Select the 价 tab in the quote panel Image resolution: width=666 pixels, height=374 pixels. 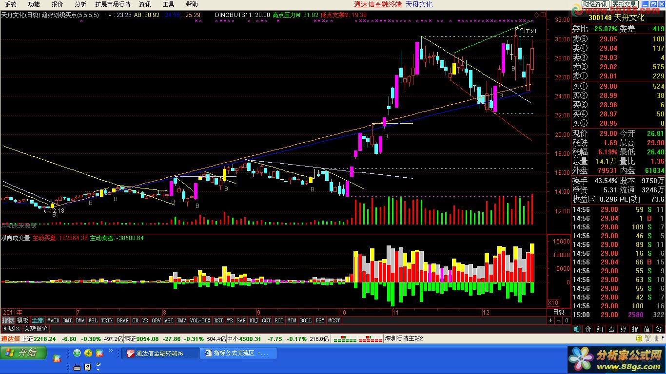click(x=588, y=329)
